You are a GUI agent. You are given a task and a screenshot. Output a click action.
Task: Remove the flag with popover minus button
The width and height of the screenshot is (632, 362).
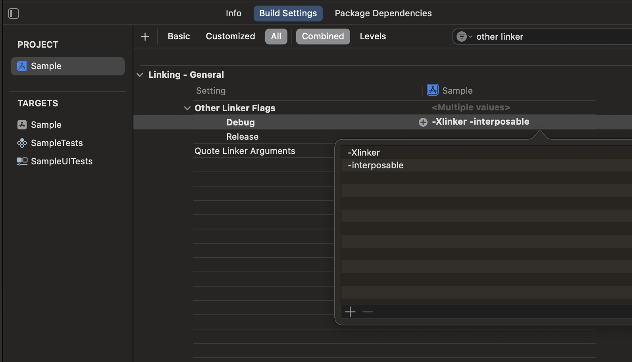coord(368,312)
